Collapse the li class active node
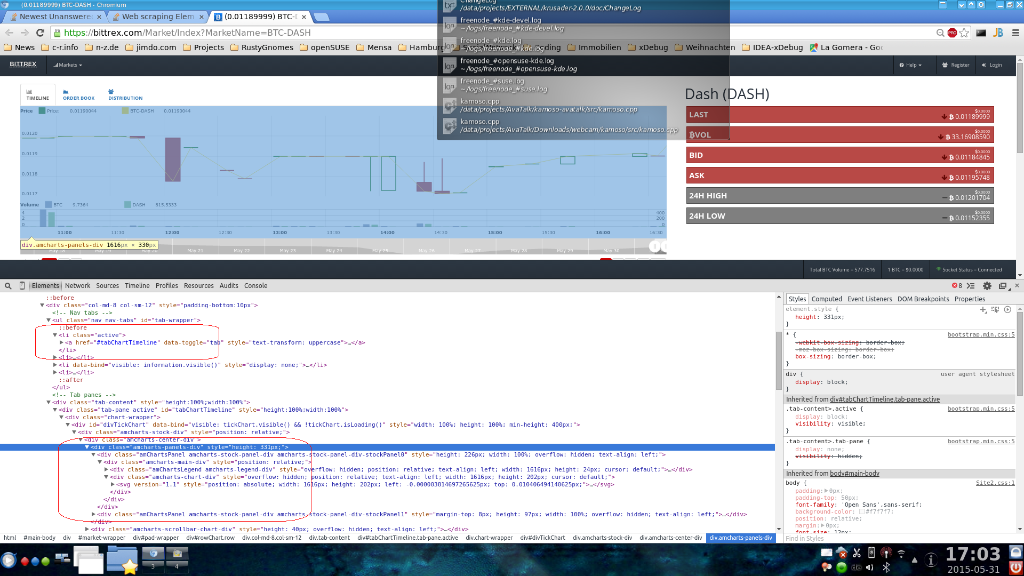 pos(55,335)
